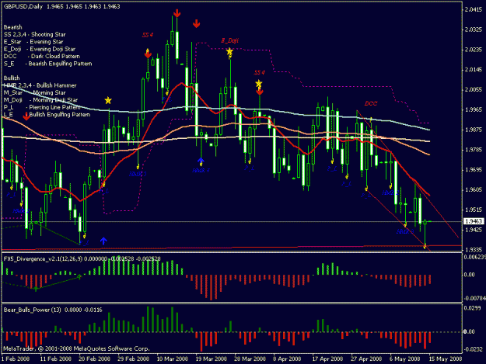This screenshot has width=486, height=364.
Task: Click the 1.9785 price axis label
Action: pos(474,150)
